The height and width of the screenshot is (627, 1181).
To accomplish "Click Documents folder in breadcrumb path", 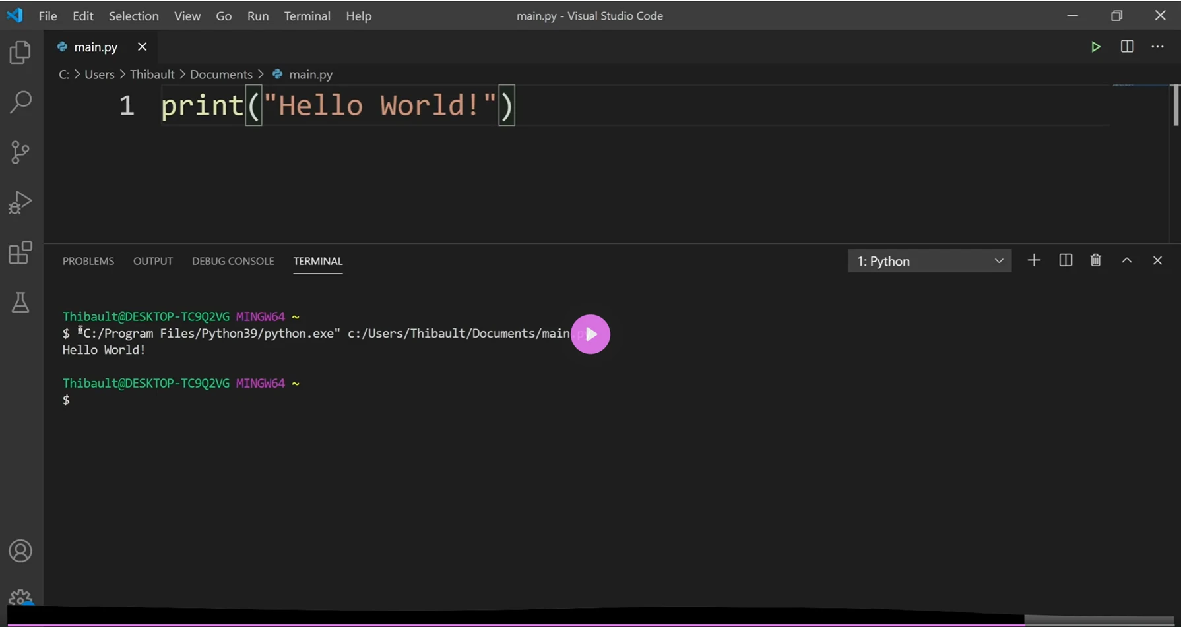I will [x=221, y=75].
